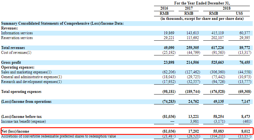Click the Cost of revenues(1) label
Image resolution: width=254 pixels, height=140 pixels.
16,53
